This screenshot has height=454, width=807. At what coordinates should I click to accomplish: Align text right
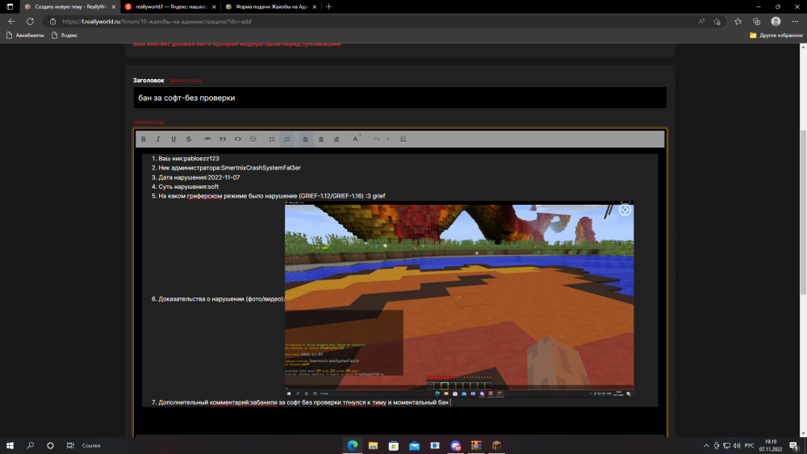click(x=336, y=139)
